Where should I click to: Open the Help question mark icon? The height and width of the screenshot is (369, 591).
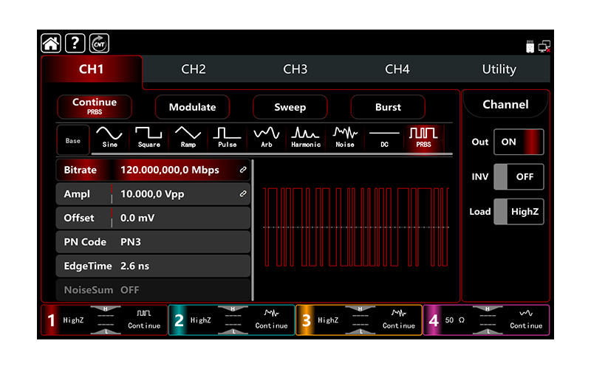pyautogui.click(x=75, y=44)
